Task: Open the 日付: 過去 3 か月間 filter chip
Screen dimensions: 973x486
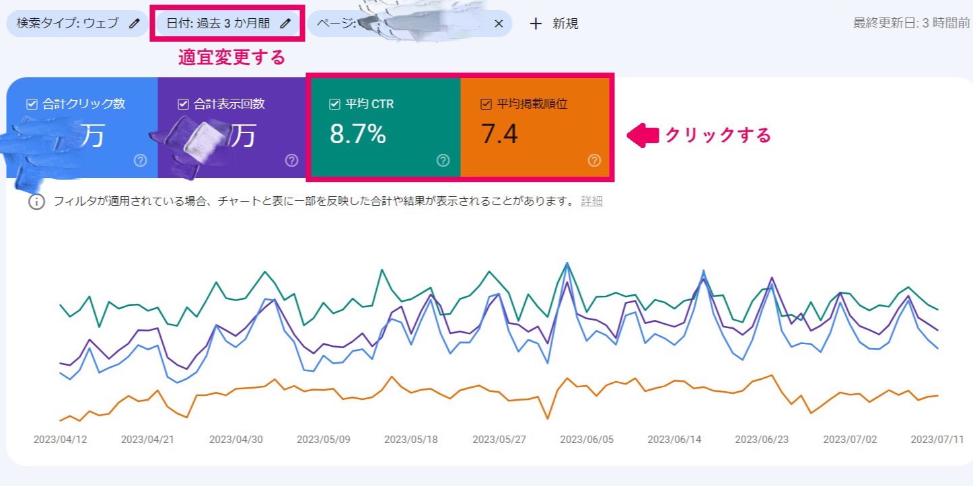Action: [x=228, y=24]
